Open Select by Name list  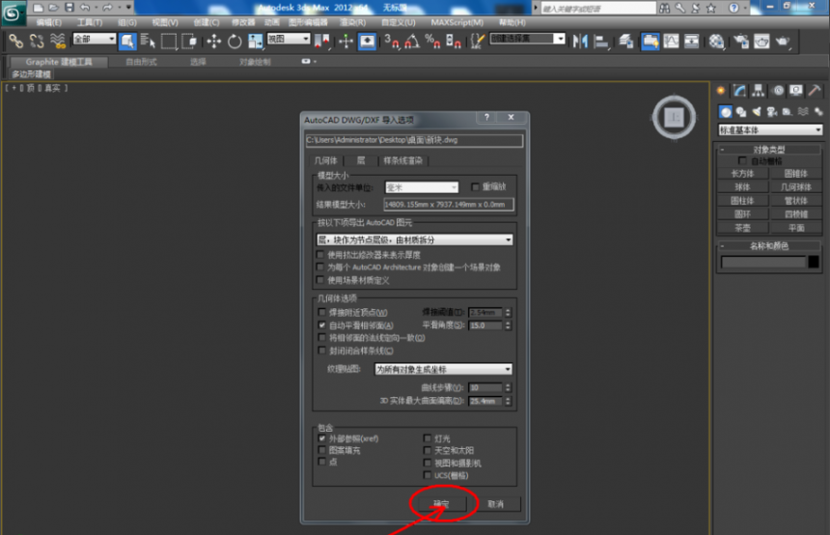coord(148,41)
